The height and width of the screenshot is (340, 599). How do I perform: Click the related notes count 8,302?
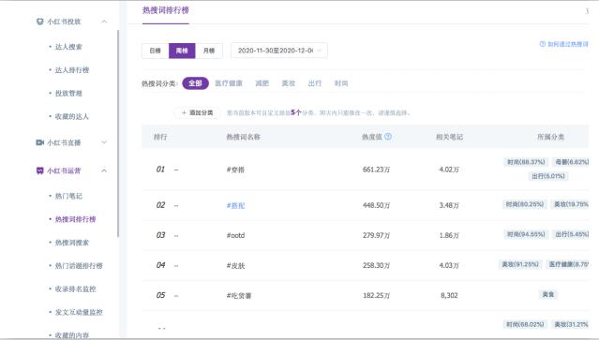tap(449, 295)
